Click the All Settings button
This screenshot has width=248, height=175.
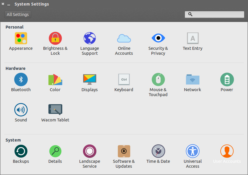(x=18, y=15)
